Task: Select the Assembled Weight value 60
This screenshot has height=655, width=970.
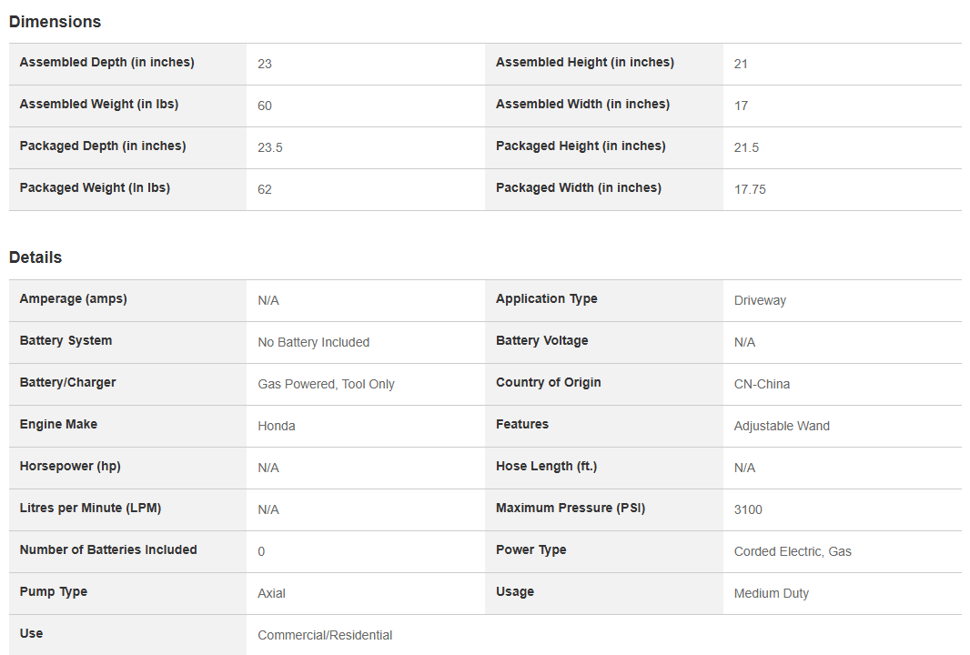Action: 265,106
